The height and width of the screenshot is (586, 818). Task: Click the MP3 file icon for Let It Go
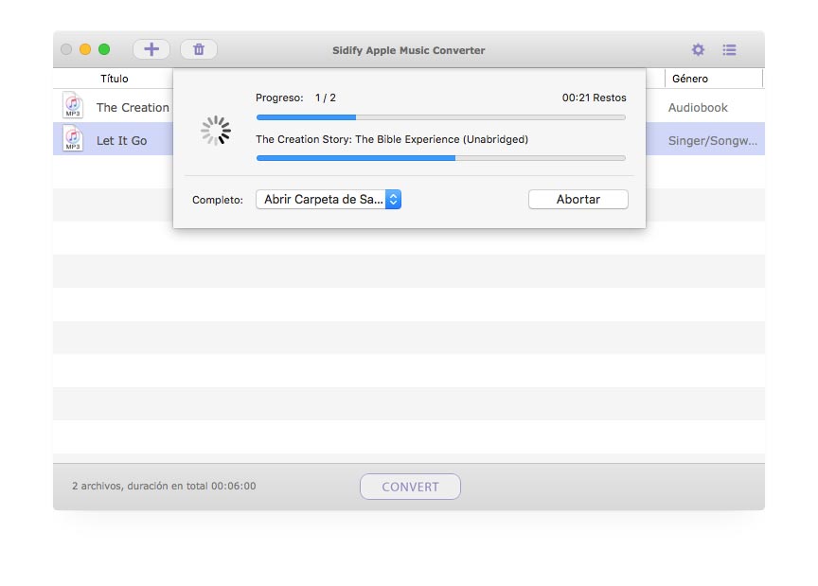click(x=73, y=138)
